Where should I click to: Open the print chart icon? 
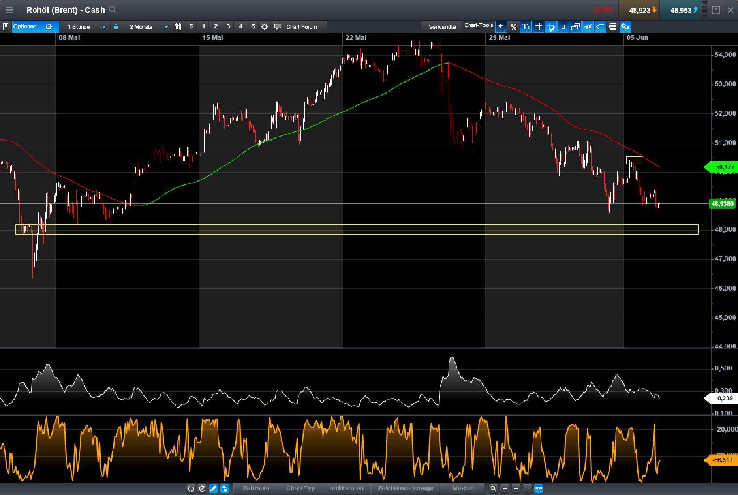pyautogui.click(x=612, y=27)
